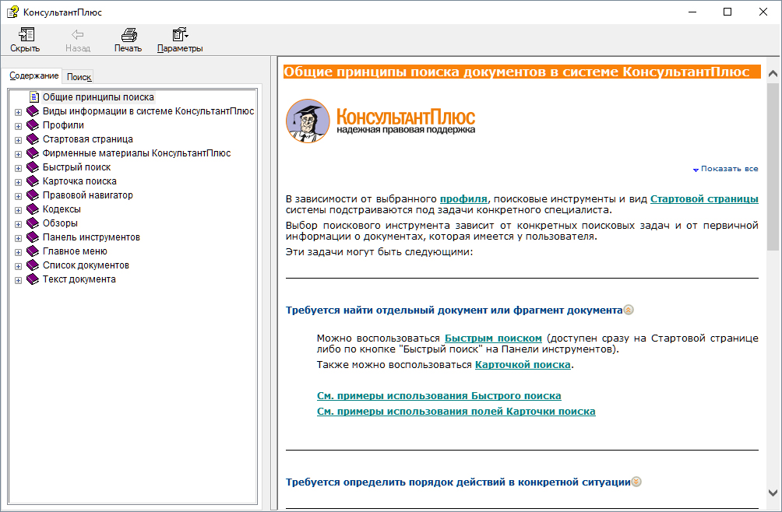782x512 pixels.
Task: Expand the Главное меню tree node
Action: tap(18, 253)
